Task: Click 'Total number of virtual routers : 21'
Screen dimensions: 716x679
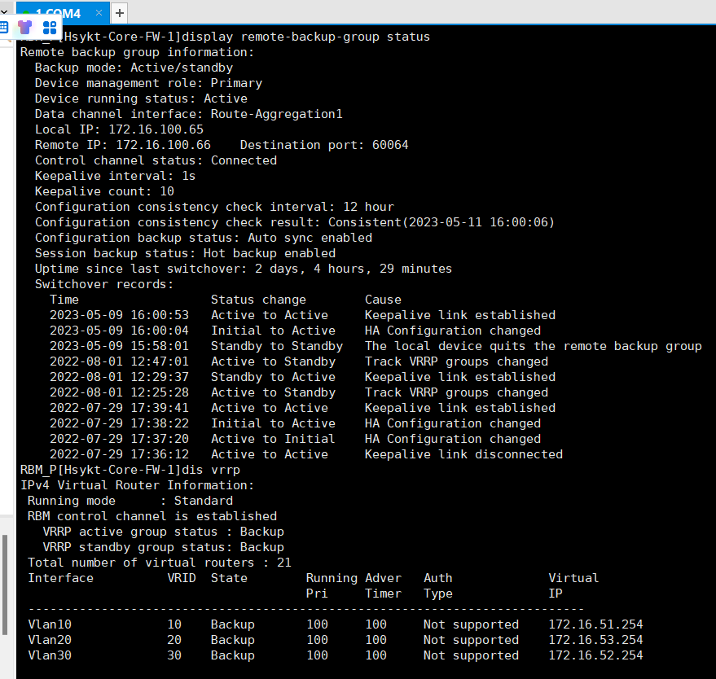Action: tap(160, 563)
